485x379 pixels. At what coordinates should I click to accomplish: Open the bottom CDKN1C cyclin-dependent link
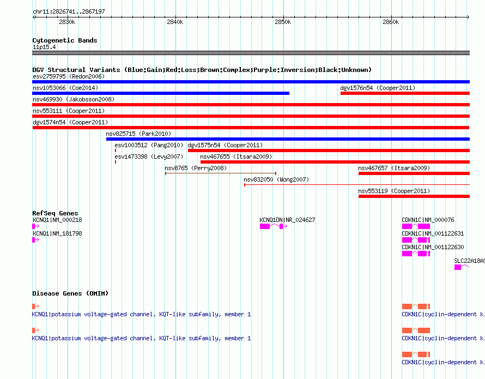tap(443, 362)
